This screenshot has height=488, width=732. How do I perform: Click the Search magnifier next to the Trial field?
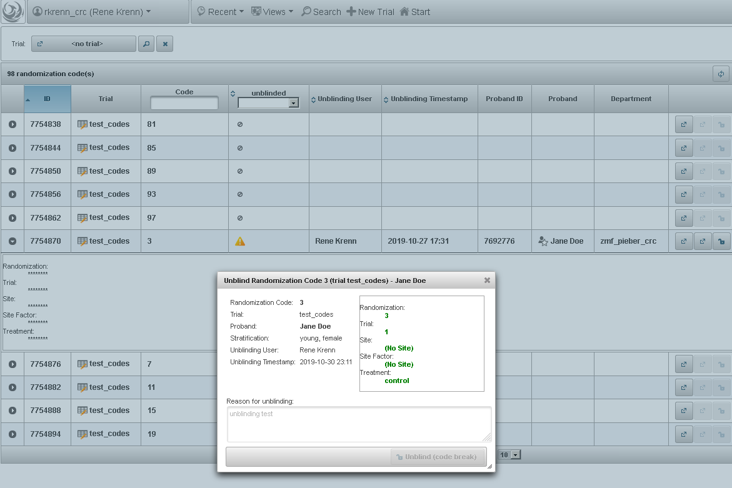(146, 44)
